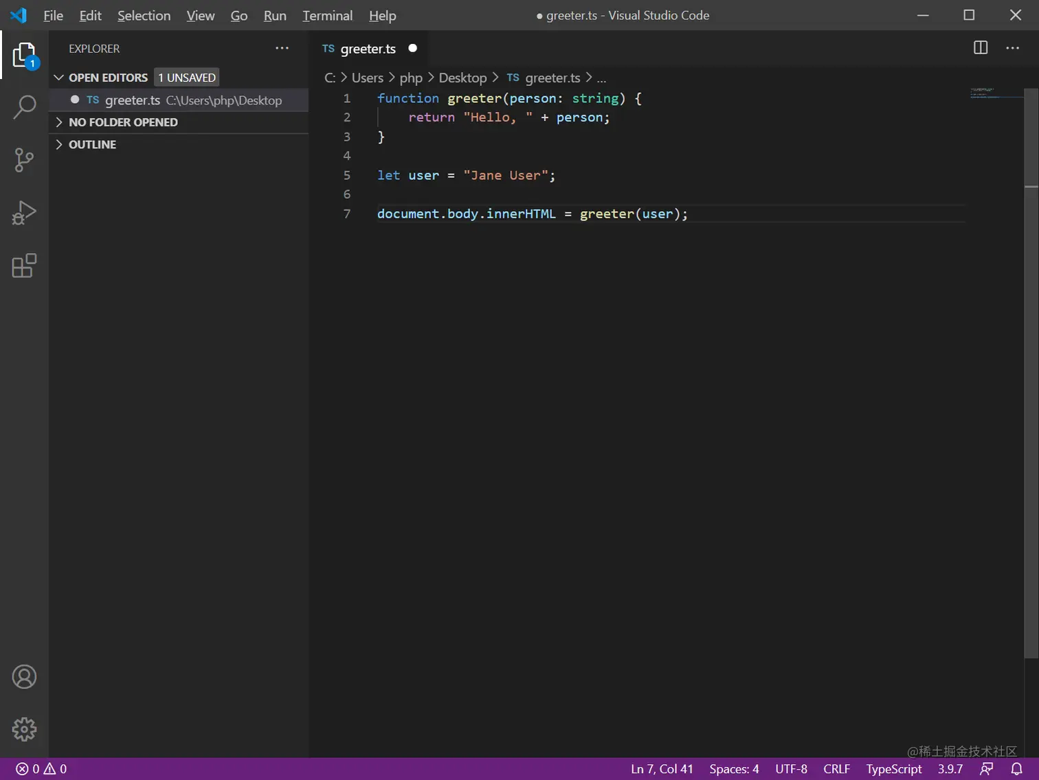Open the Go menu
The width and height of the screenshot is (1039, 780).
(239, 15)
